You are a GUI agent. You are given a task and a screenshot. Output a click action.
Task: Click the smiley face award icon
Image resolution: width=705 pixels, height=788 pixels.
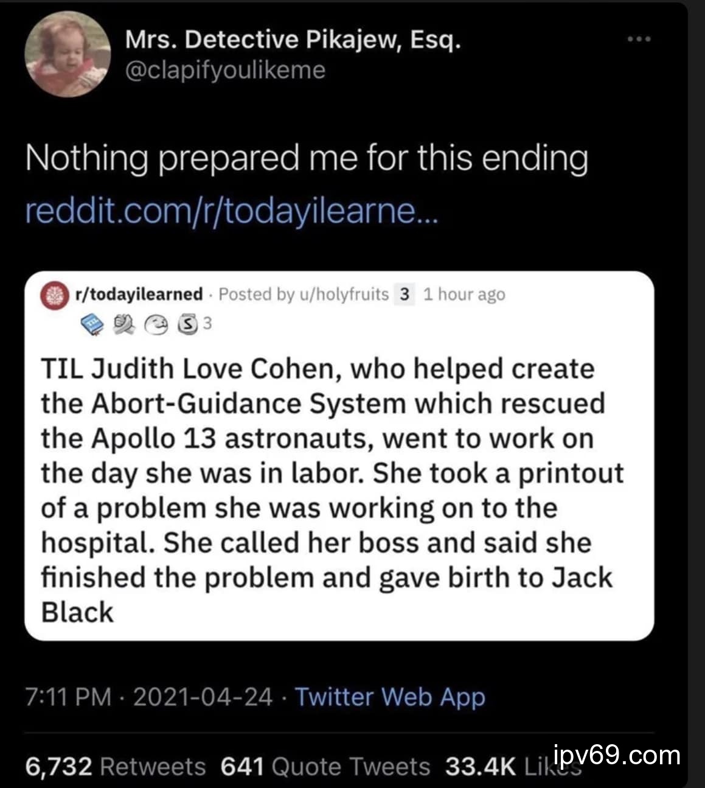click(x=157, y=325)
